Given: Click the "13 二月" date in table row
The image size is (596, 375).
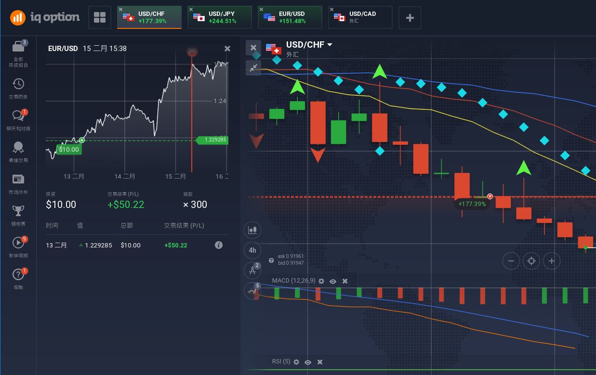Looking at the screenshot, I should pos(56,246).
